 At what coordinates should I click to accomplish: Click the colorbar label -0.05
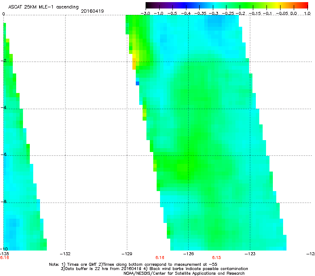[282, 14]
